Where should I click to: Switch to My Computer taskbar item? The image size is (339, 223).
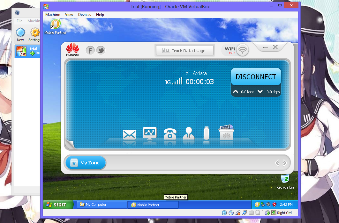pyautogui.click(x=102, y=205)
